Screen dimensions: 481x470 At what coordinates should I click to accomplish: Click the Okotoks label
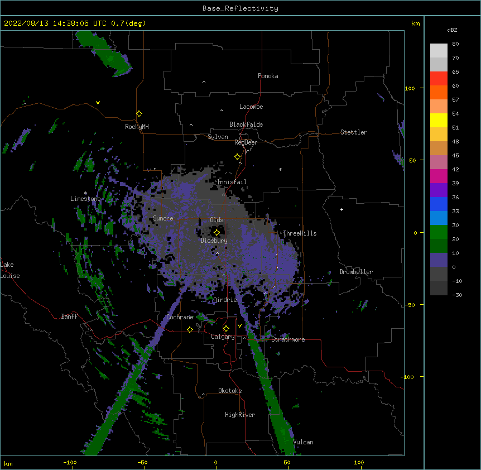tap(230, 391)
